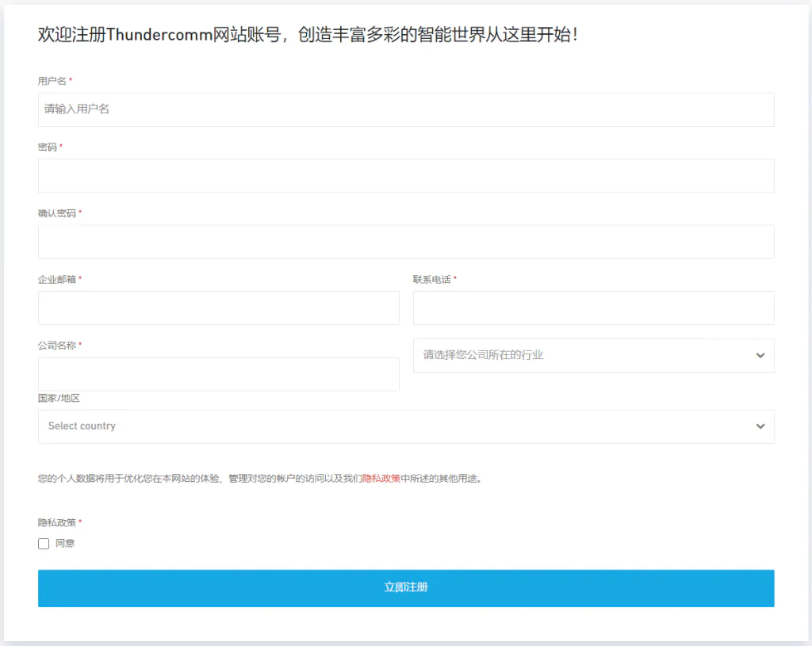The image size is (812, 646).
Task: Click the 立即注册 register button
Action: pos(406,588)
